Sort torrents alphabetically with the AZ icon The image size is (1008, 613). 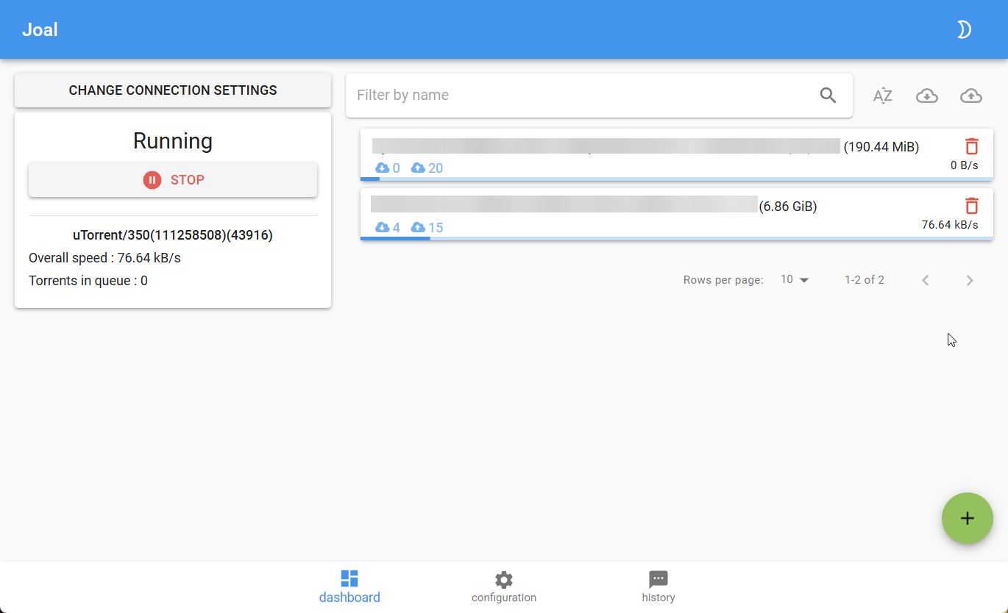[x=882, y=96]
